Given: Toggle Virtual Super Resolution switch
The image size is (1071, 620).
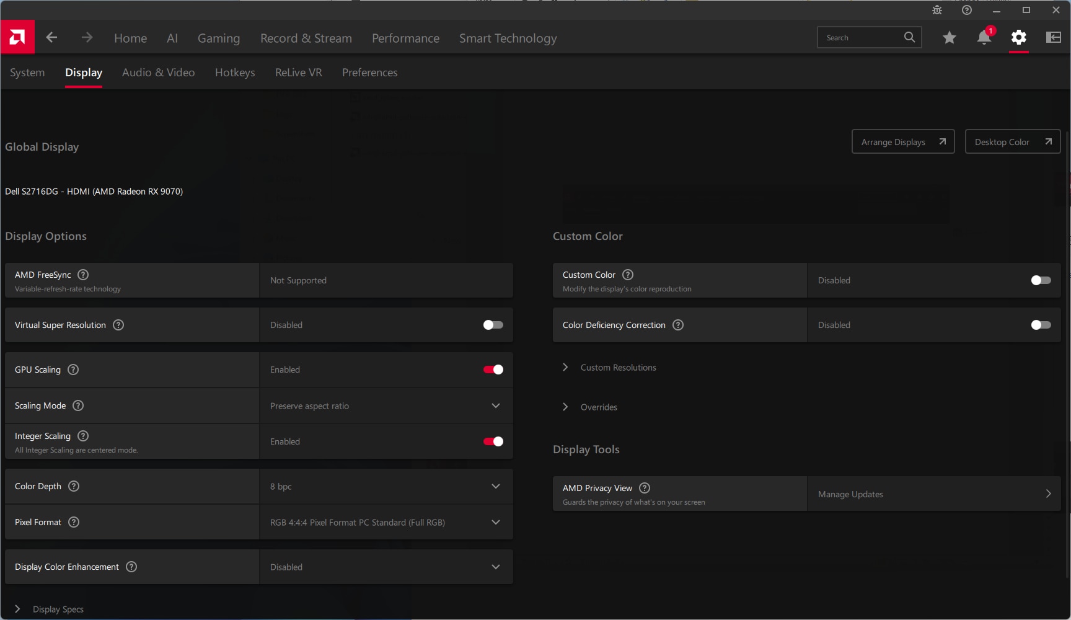Looking at the screenshot, I should (x=493, y=325).
